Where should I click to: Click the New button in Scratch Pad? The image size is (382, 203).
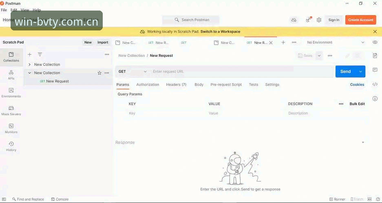point(88,42)
